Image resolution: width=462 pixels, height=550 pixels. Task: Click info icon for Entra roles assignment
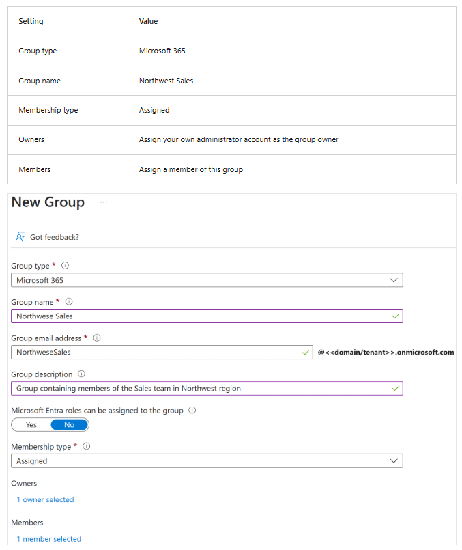[x=192, y=411]
